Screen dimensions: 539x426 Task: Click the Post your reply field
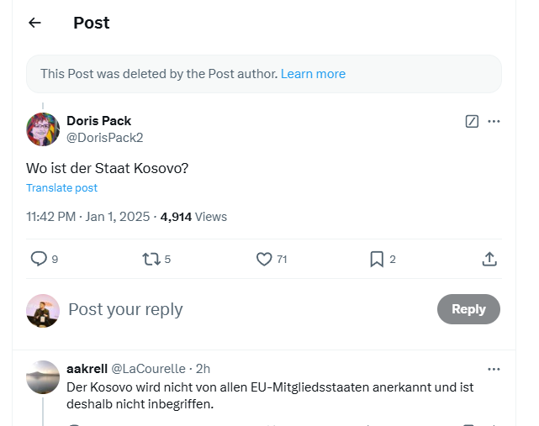(x=244, y=309)
